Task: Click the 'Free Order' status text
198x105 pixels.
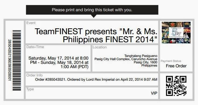Action: [176, 66]
